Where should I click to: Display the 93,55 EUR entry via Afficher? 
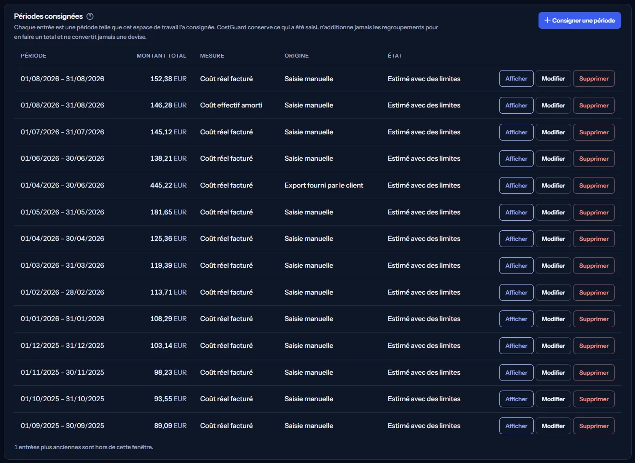click(x=516, y=399)
